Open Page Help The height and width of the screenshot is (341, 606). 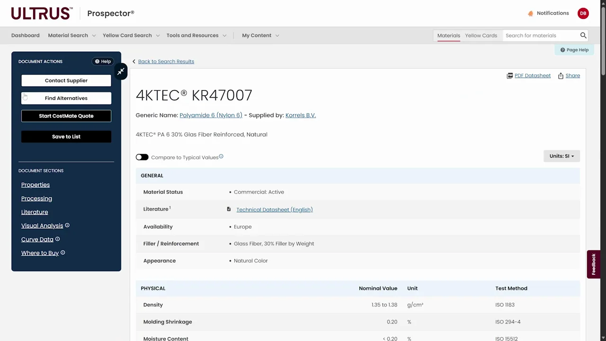point(574,50)
